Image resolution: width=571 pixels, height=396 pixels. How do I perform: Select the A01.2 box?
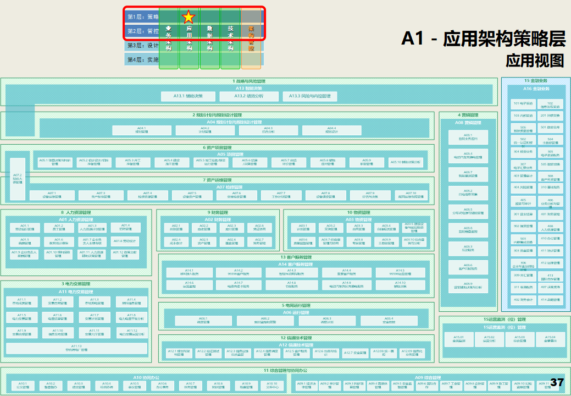tap(59, 228)
